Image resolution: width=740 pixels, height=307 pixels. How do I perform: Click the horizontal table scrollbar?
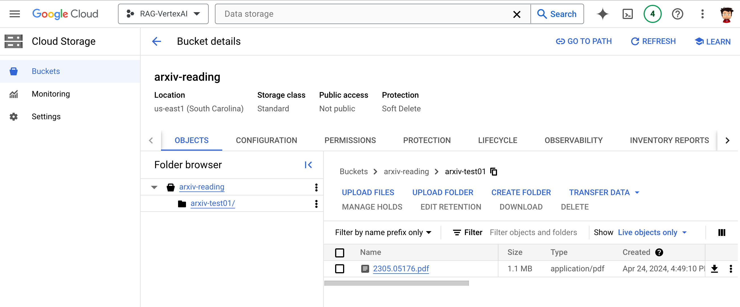396,283
